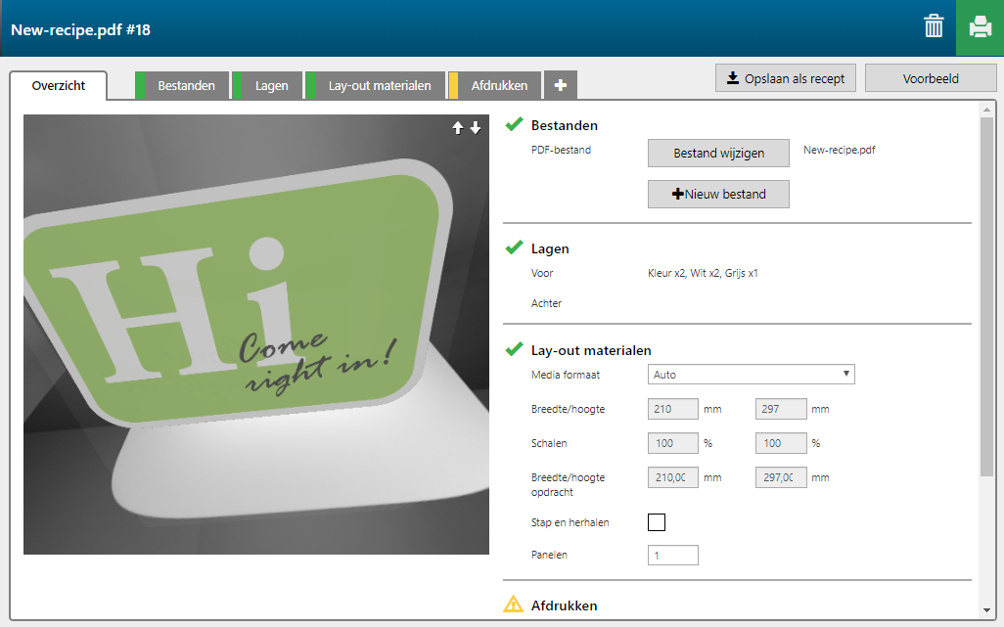Open the Voorbeeld preview button

pyautogui.click(x=930, y=78)
